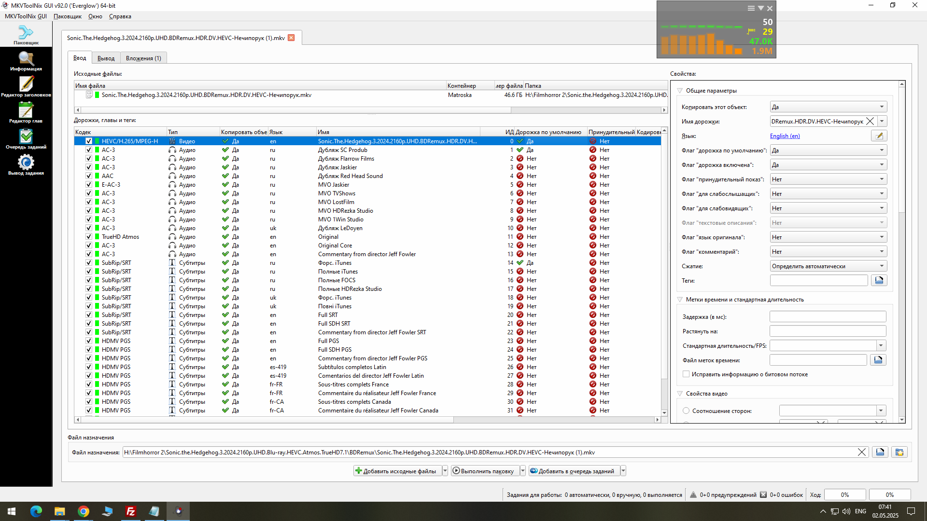
Task: Open Паковщик menu in menu bar
Action: pos(68,16)
